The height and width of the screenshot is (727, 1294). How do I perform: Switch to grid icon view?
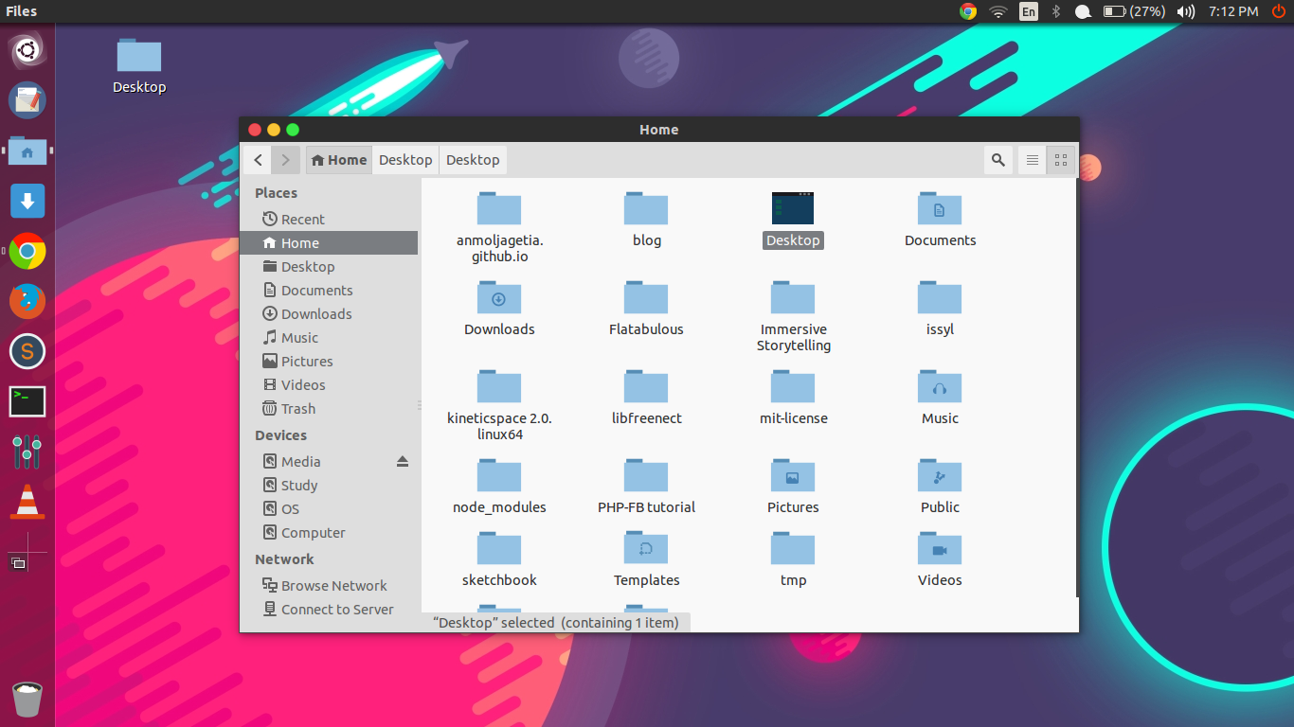1061,160
